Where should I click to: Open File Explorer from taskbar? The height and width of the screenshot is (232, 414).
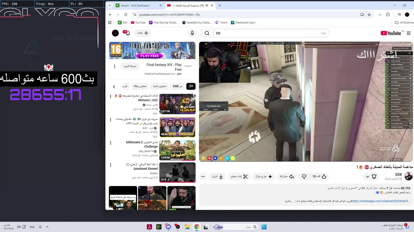[187, 227]
